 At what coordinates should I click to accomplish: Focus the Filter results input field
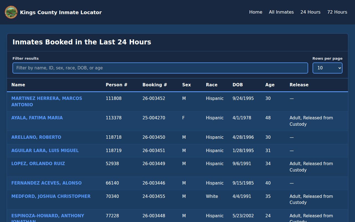(x=160, y=68)
